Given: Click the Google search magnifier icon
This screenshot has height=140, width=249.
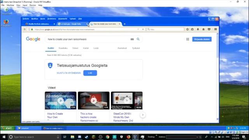Looking at the screenshot, I should coord(138,39).
